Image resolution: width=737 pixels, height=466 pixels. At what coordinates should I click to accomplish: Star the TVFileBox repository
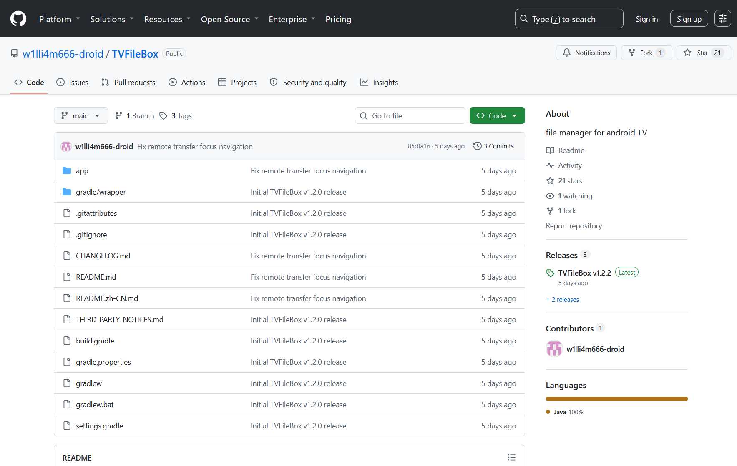click(x=703, y=53)
